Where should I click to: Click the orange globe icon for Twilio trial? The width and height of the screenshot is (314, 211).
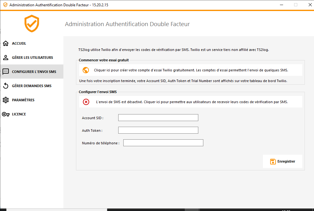(86, 70)
